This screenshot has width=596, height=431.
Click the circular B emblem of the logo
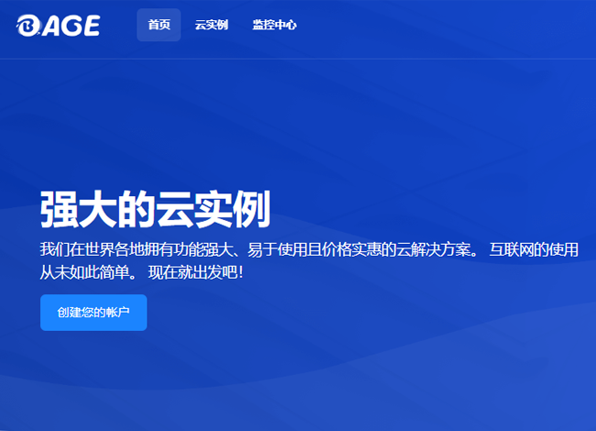click(27, 26)
